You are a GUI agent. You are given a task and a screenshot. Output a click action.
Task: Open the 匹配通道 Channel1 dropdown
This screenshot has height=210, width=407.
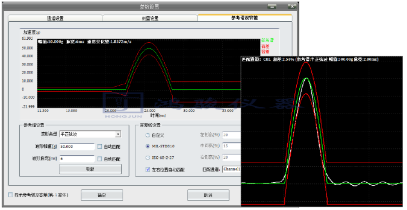coord(231,170)
